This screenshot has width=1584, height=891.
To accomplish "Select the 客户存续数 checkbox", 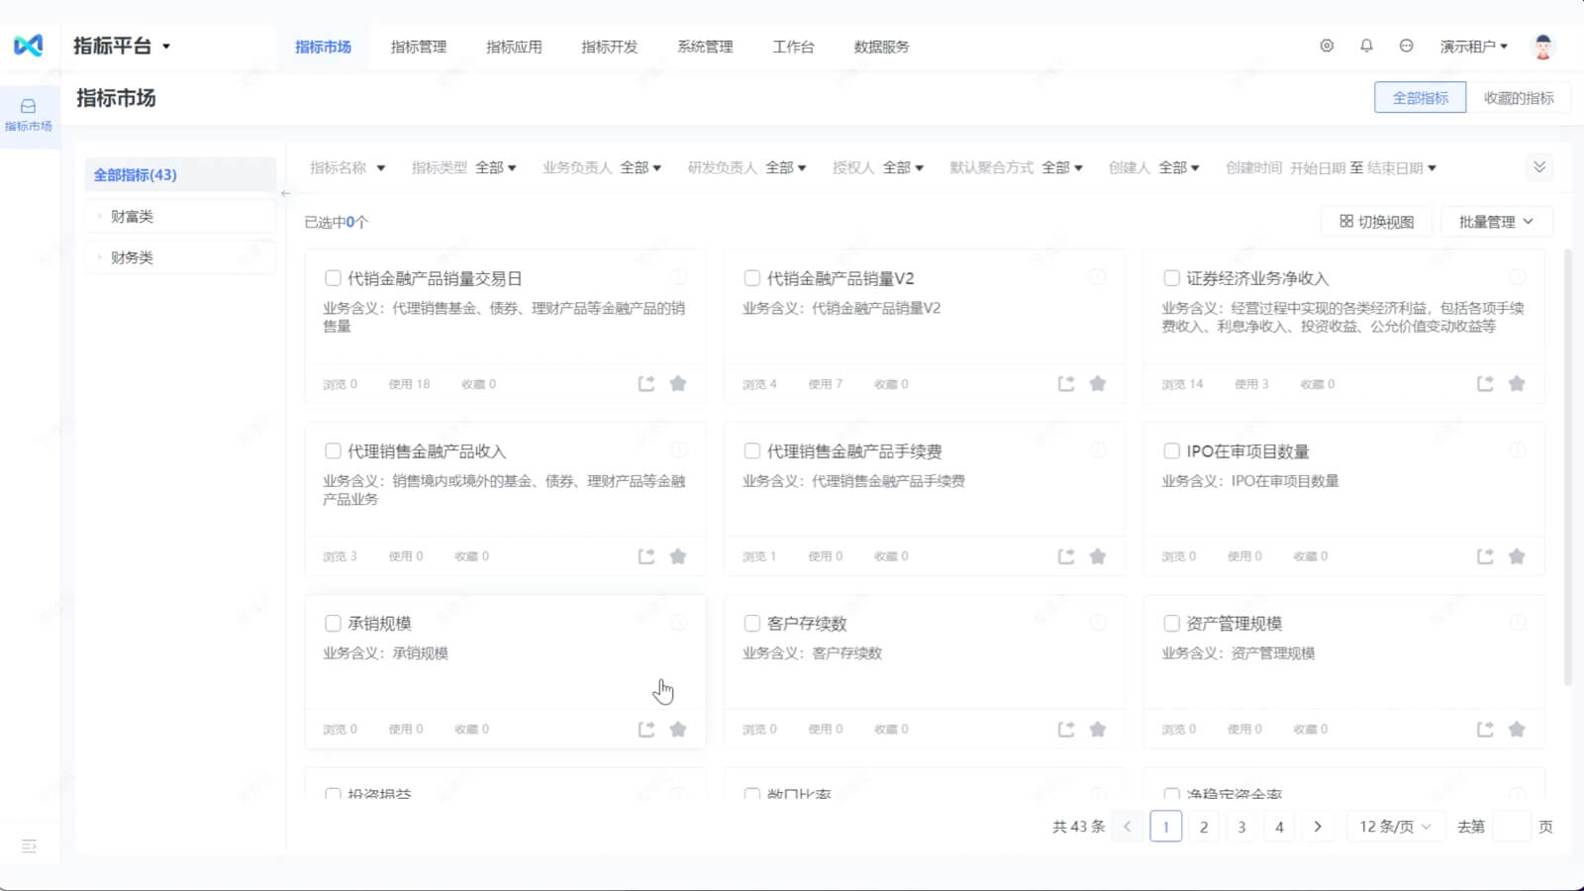I will [752, 623].
